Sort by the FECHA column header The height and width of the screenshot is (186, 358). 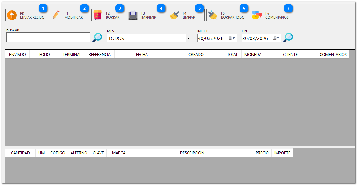tap(142, 54)
